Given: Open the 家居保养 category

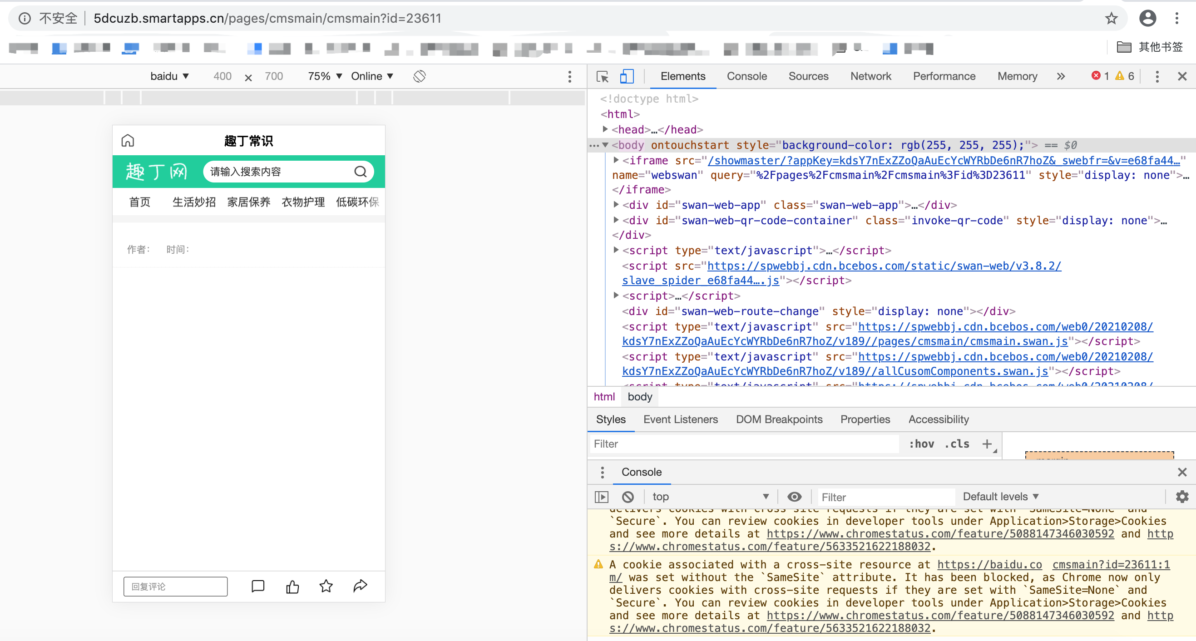Looking at the screenshot, I should pos(249,202).
